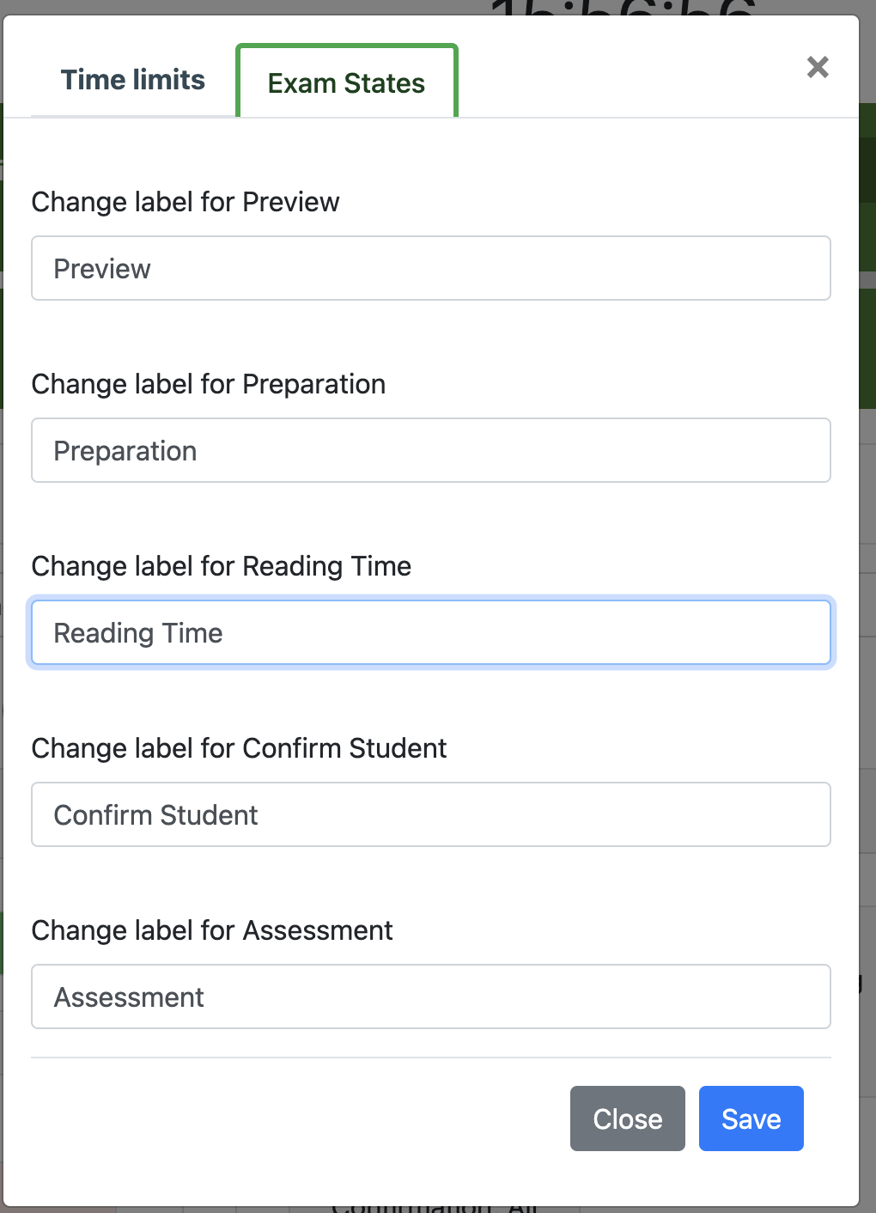Click inside the Preparation text field
Image resolution: width=876 pixels, height=1213 pixels.
click(431, 450)
